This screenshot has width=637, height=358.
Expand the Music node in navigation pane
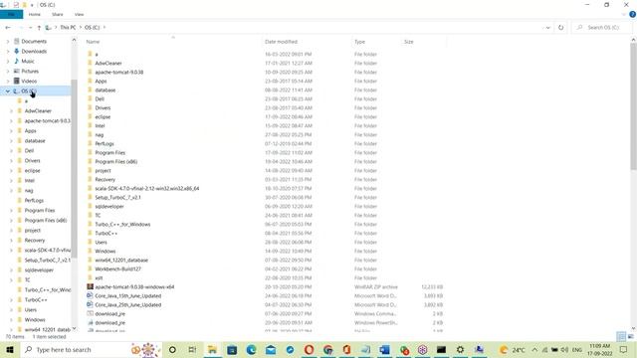[x=8, y=61]
